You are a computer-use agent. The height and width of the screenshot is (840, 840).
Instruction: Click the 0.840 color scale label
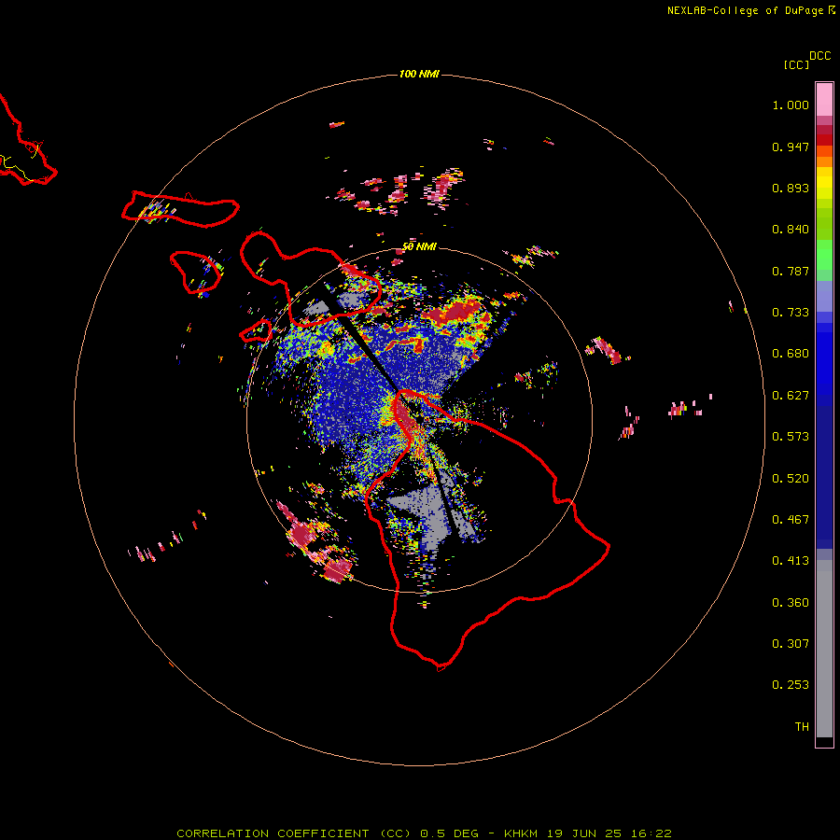791,230
